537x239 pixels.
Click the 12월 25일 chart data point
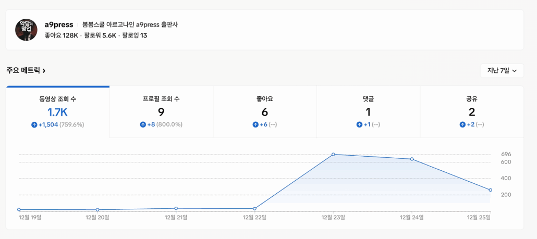pyautogui.click(x=490, y=190)
